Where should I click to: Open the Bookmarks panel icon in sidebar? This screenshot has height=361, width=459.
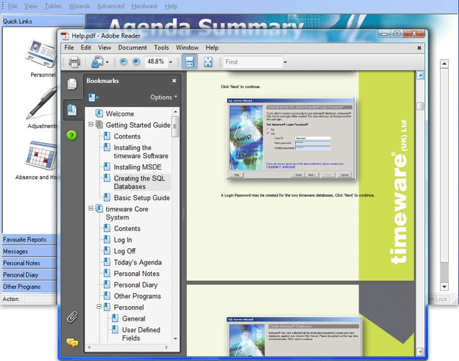point(72,110)
